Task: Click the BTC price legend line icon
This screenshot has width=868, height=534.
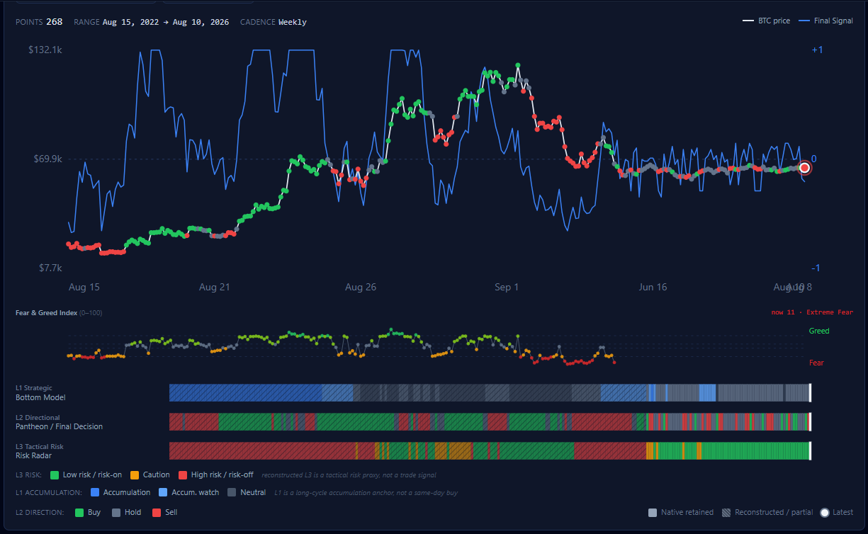Action: 748,21
